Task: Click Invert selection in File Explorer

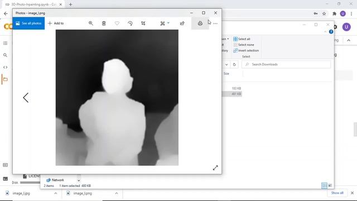Action: click(246, 50)
